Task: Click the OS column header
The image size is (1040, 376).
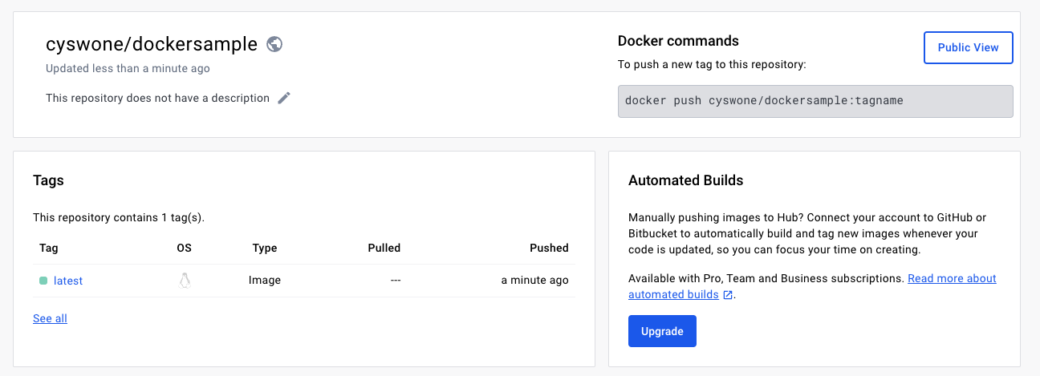Action: pyautogui.click(x=185, y=248)
